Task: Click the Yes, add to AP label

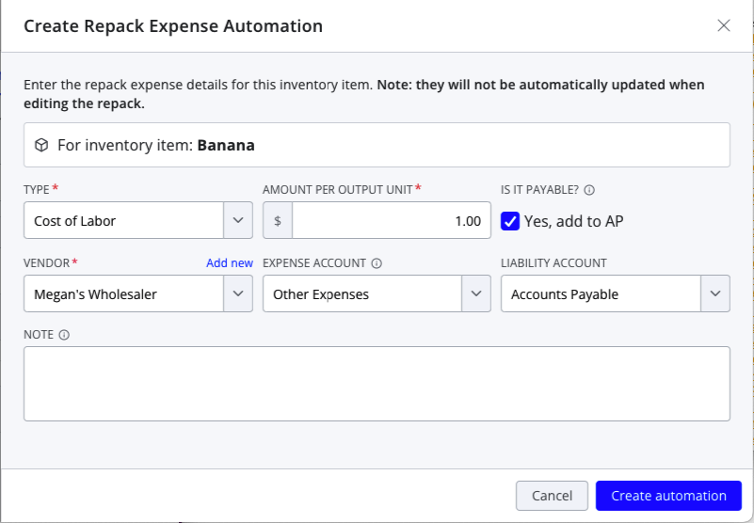Action: click(573, 221)
